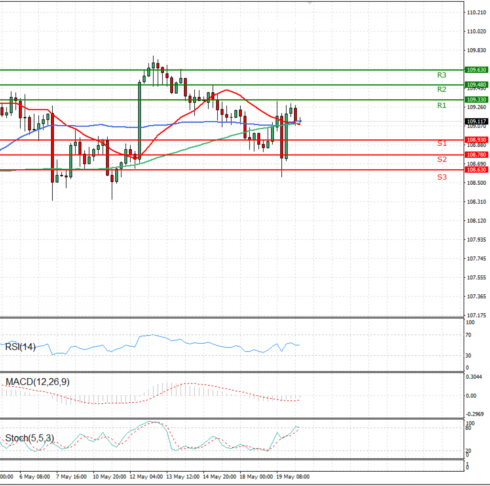
Task: Click the chart shift triangle marker at top
Action: (x=310, y=2)
